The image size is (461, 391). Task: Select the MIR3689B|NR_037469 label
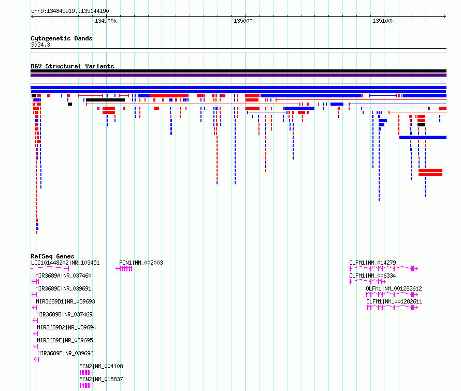(x=64, y=314)
